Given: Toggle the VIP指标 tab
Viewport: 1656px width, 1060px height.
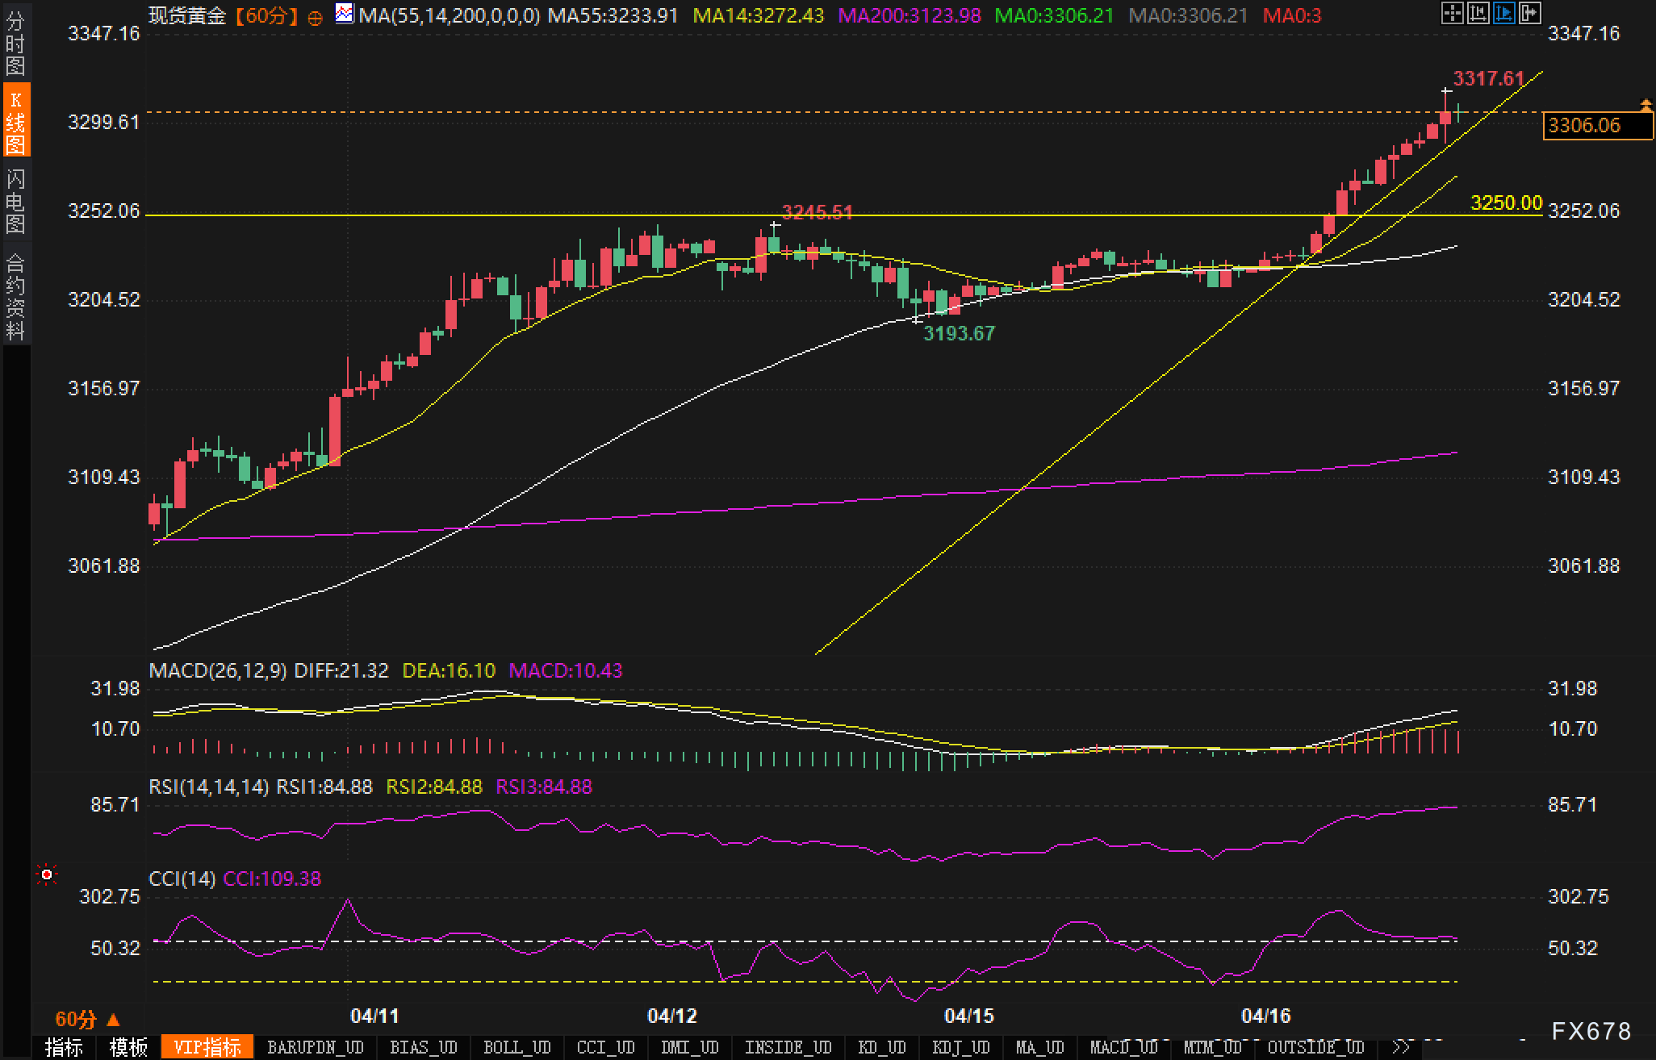Looking at the screenshot, I should pos(207,1047).
